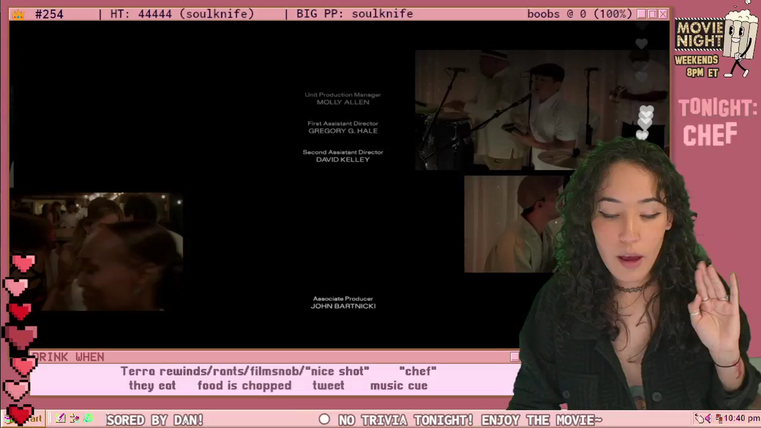
Task: Click the "food is chopped" rule
Action: [x=244, y=386]
